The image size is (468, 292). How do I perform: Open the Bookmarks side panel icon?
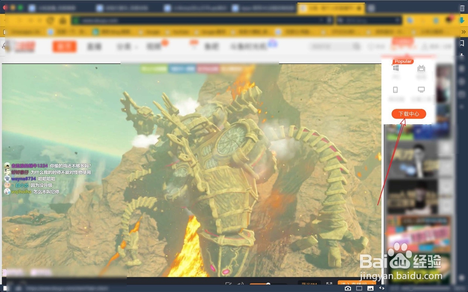coord(462,43)
